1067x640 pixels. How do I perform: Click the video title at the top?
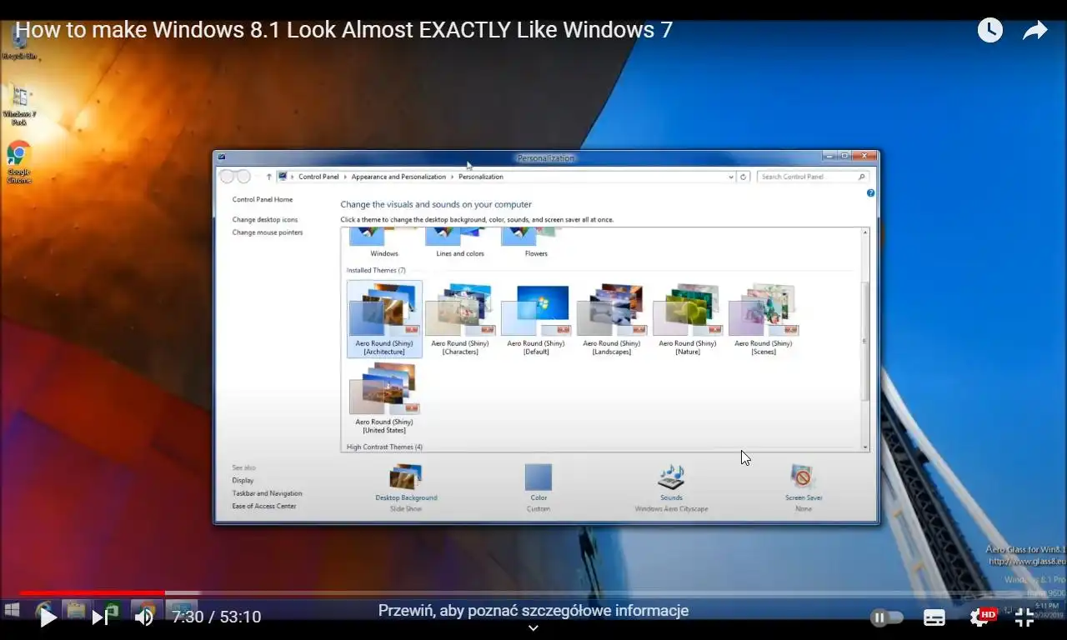tap(343, 31)
